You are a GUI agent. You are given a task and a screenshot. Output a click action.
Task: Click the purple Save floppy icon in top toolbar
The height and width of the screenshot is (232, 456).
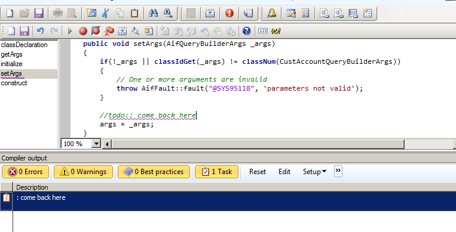pyautogui.click(x=39, y=13)
